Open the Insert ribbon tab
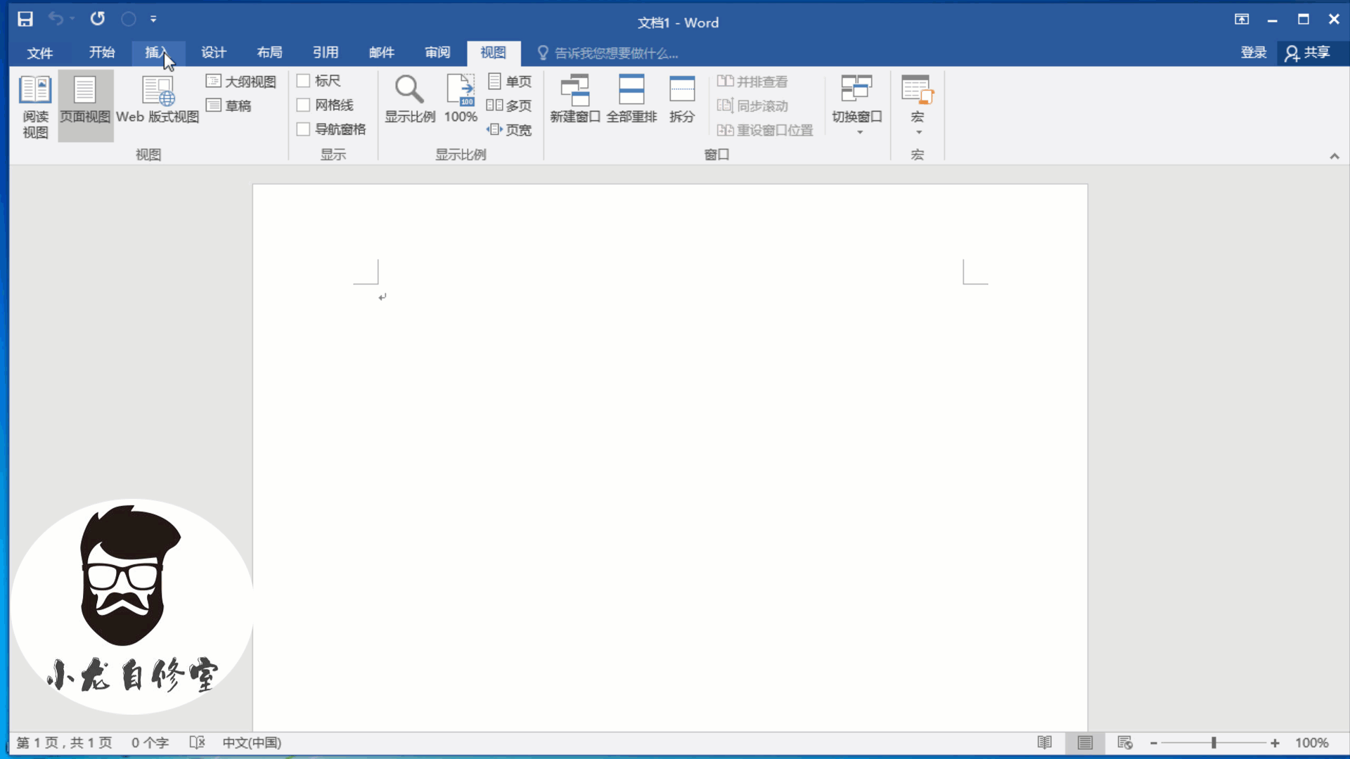This screenshot has height=759, width=1350. (157, 53)
